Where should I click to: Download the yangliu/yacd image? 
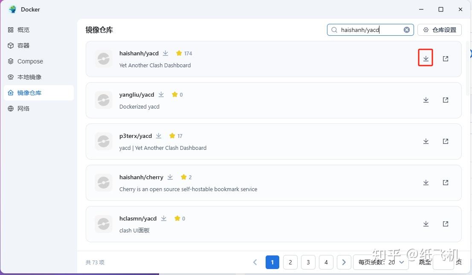coord(426,100)
